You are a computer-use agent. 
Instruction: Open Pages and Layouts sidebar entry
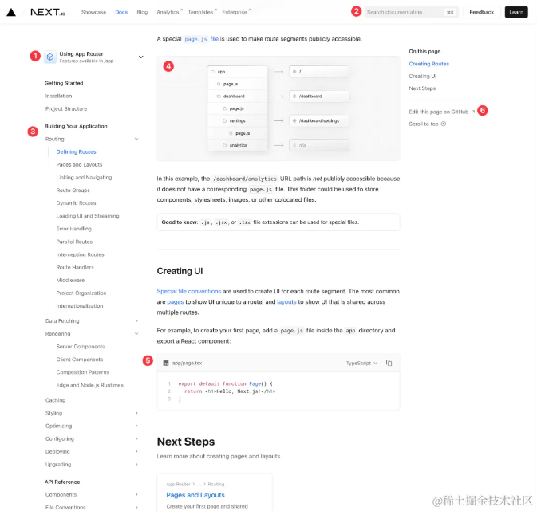pyautogui.click(x=79, y=165)
